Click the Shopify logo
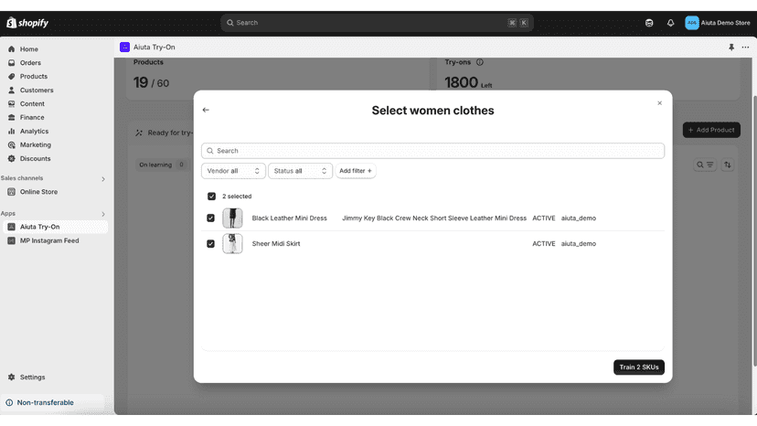The width and height of the screenshot is (757, 426). point(27,23)
